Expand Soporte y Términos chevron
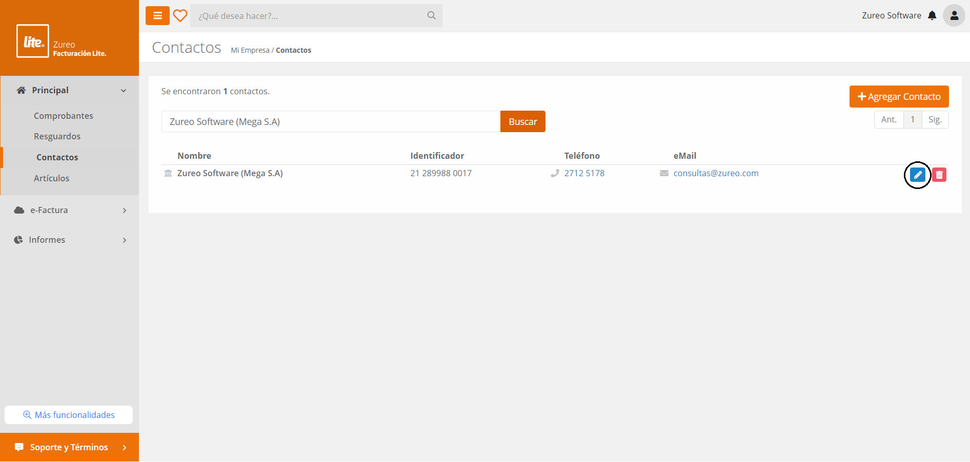 [x=125, y=448]
